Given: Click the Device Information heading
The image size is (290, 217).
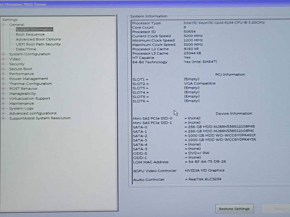Looking at the screenshot, I should [x=234, y=114].
